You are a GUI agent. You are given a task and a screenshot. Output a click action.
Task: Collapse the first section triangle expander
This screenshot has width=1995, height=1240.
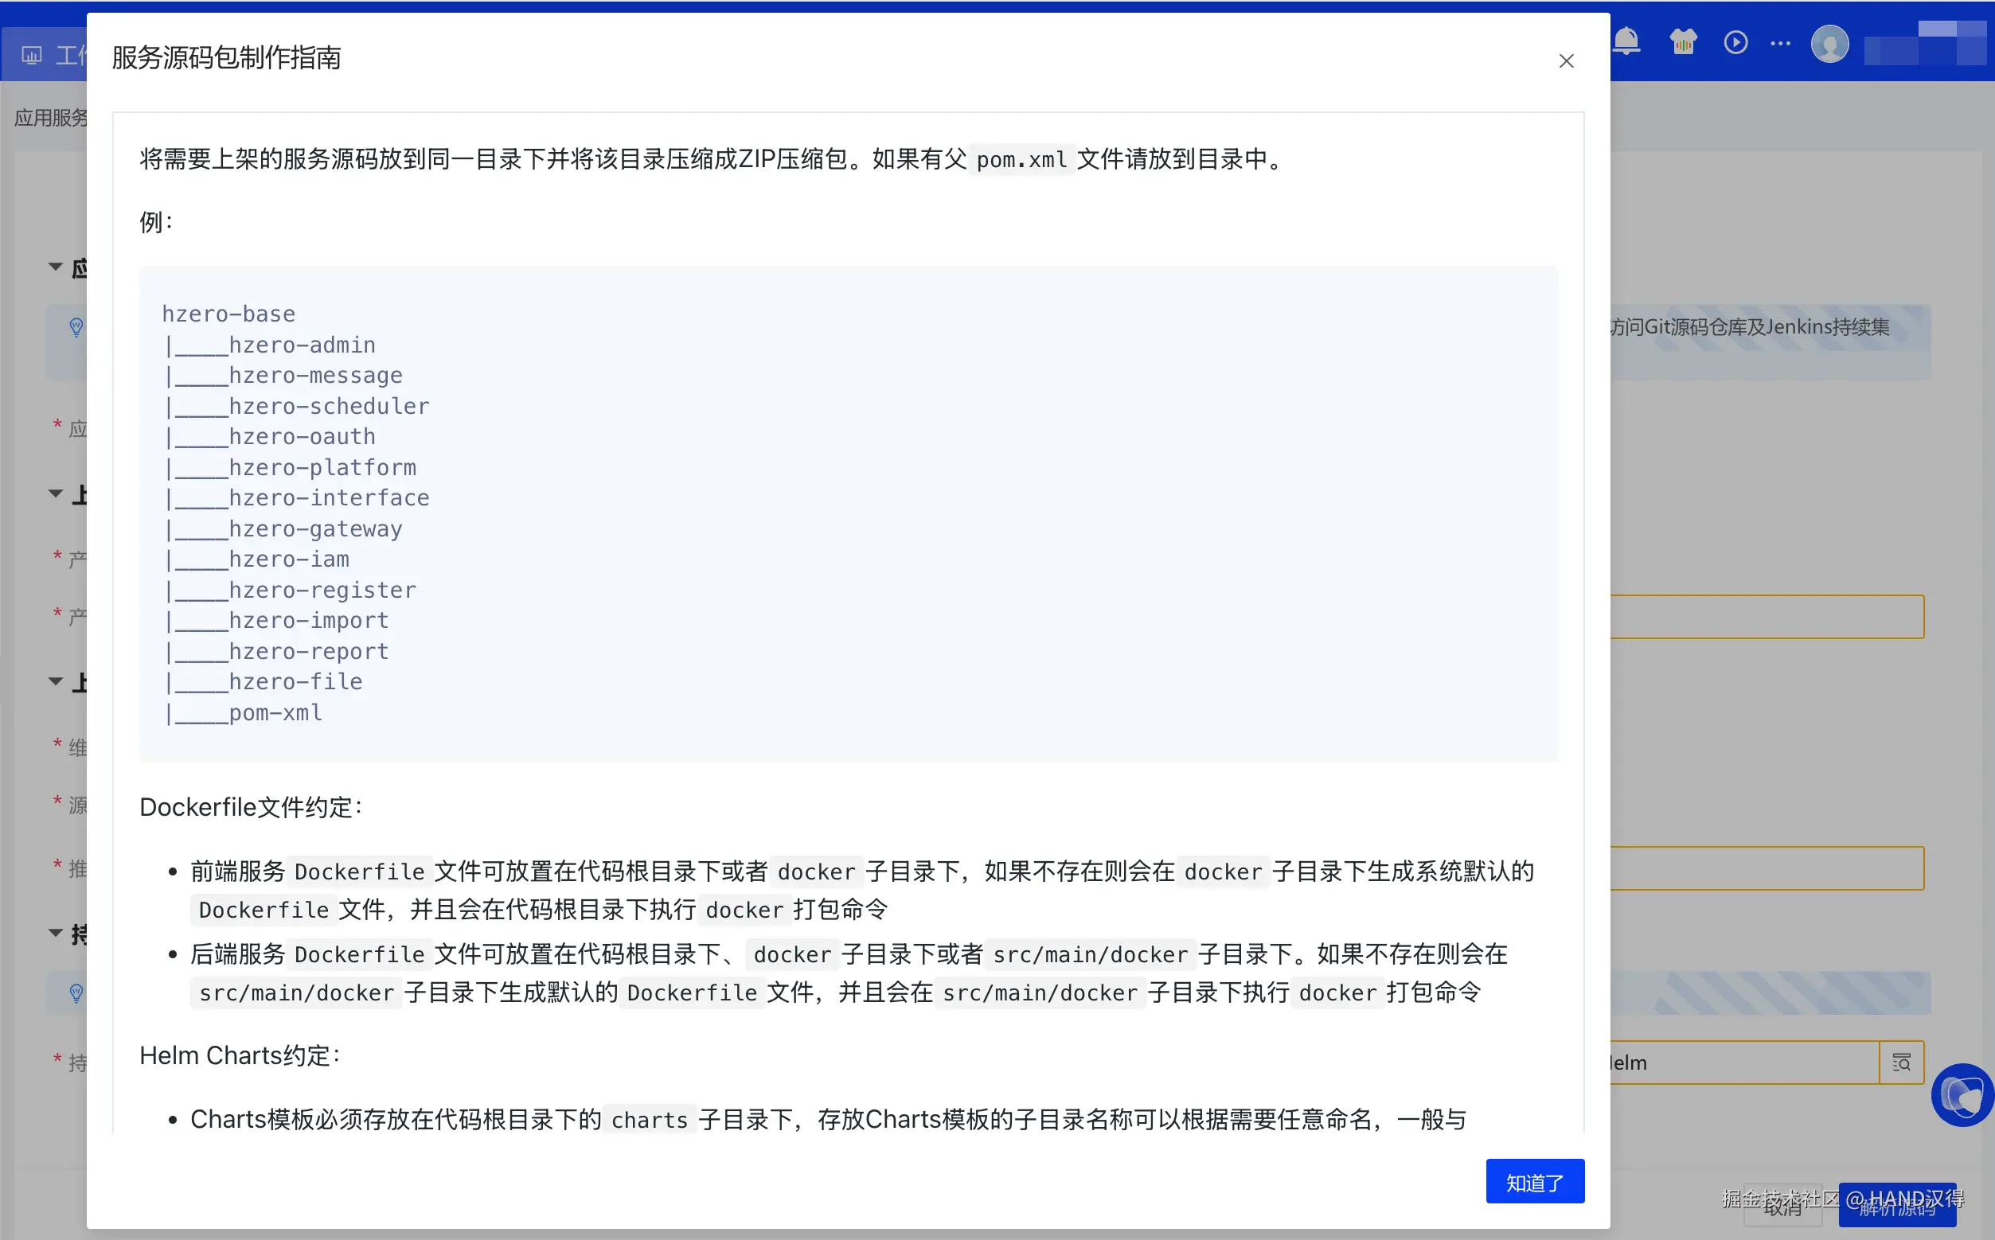click(56, 267)
